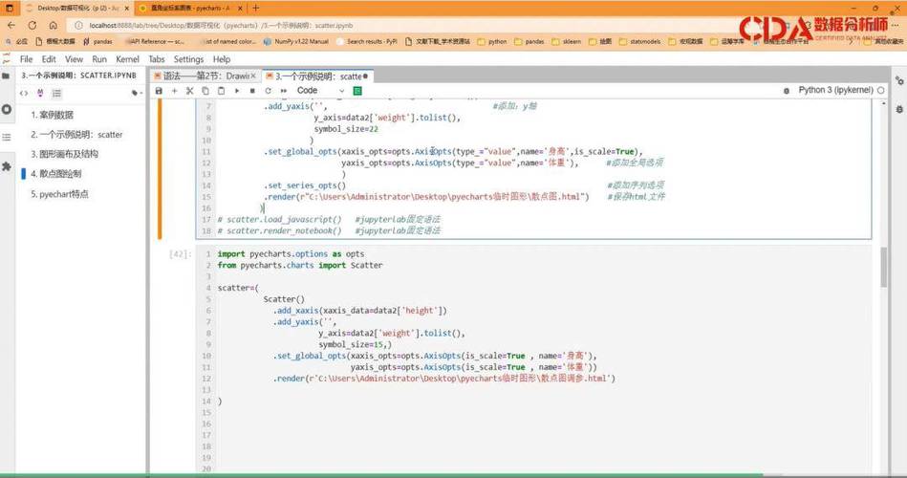The width and height of the screenshot is (907, 478).
Task: Open the debugger bug icon in right sidebar
Action: [899, 109]
